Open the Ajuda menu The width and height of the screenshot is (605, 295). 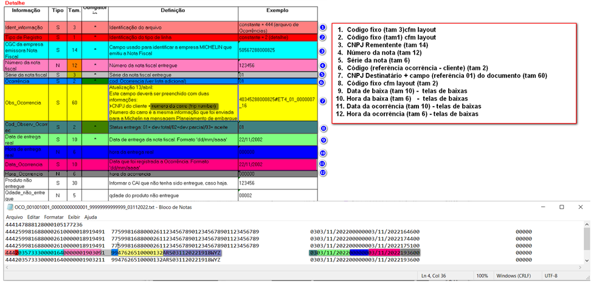pyautogui.click(x=91, y=217)
